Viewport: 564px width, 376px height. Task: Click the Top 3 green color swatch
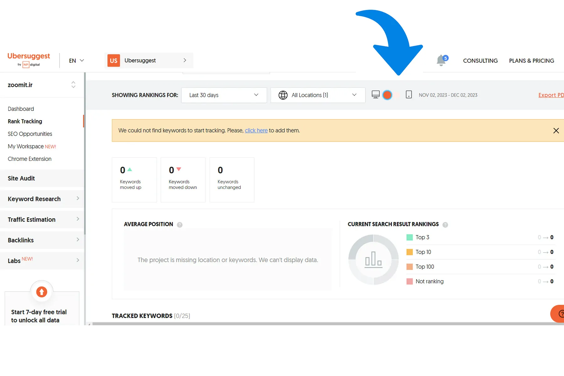409,237
